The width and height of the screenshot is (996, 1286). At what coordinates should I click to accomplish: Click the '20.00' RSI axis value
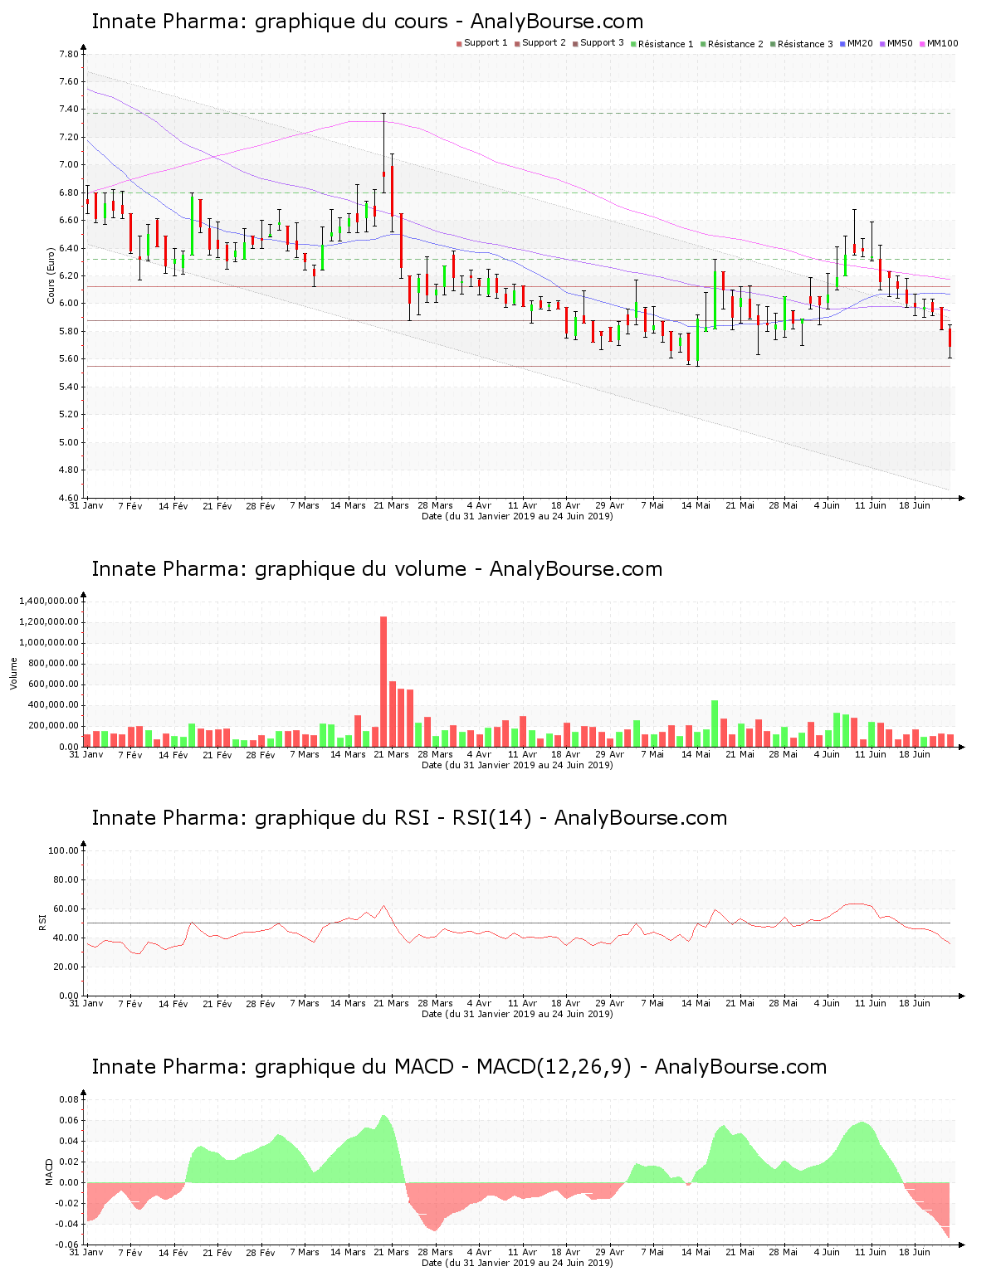click(x=66, y=967)
